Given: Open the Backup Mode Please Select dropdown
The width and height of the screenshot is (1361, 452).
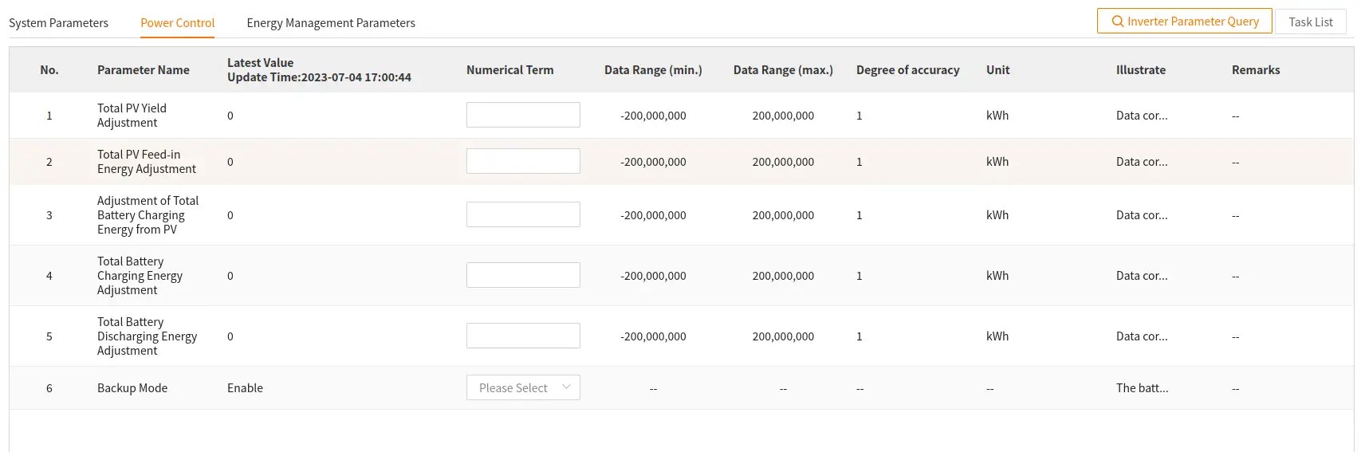Looking at the screenshot, I should click(x=523, y=387).
